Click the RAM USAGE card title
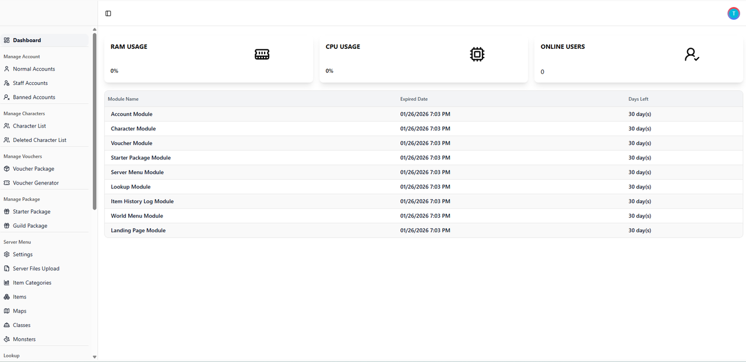746x362 pixels. 129,47
